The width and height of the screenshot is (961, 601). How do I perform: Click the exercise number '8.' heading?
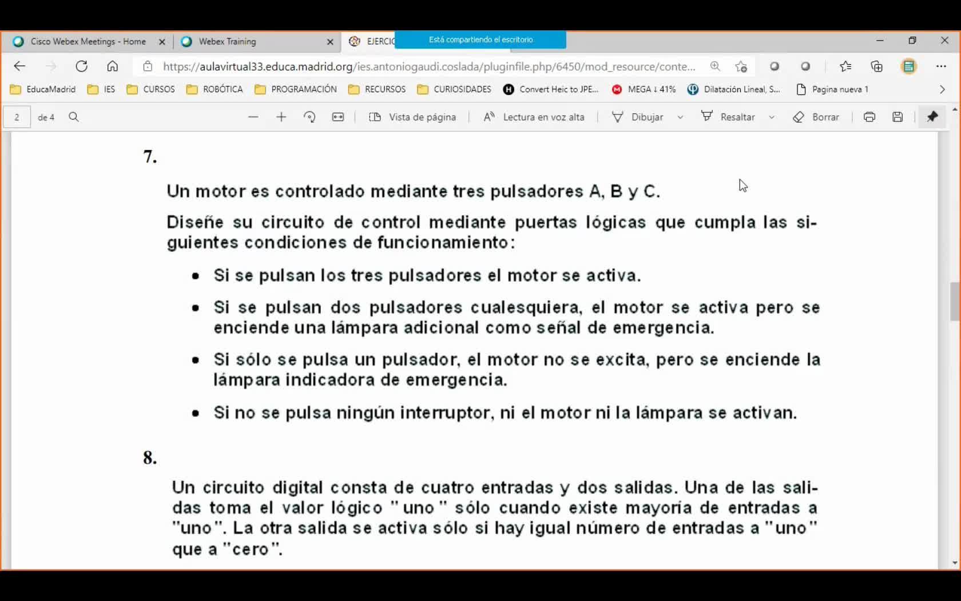pos(150,457)
